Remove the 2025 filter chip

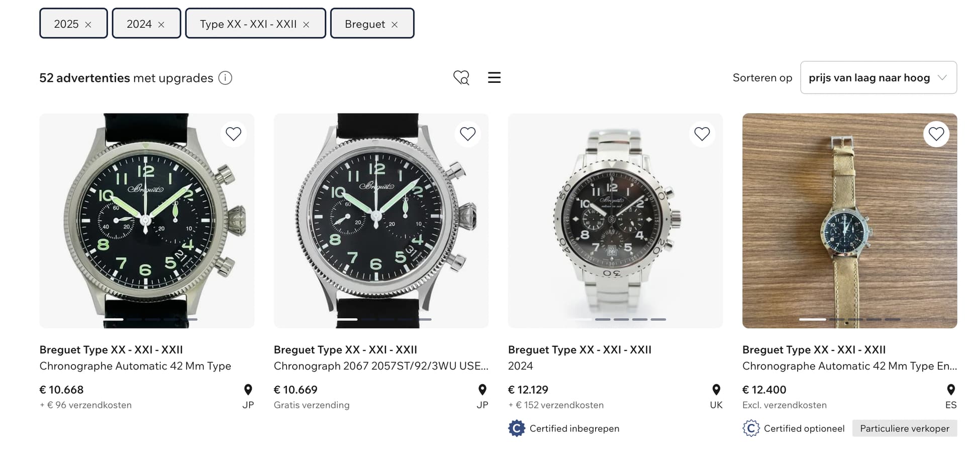[x=88, y=25]
